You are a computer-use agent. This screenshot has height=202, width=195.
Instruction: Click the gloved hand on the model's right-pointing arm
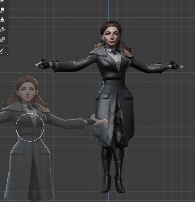[175, 66]
